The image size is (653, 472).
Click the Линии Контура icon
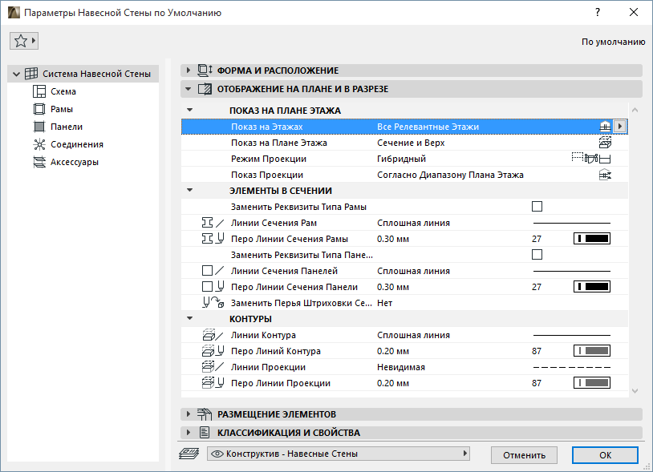213,335
